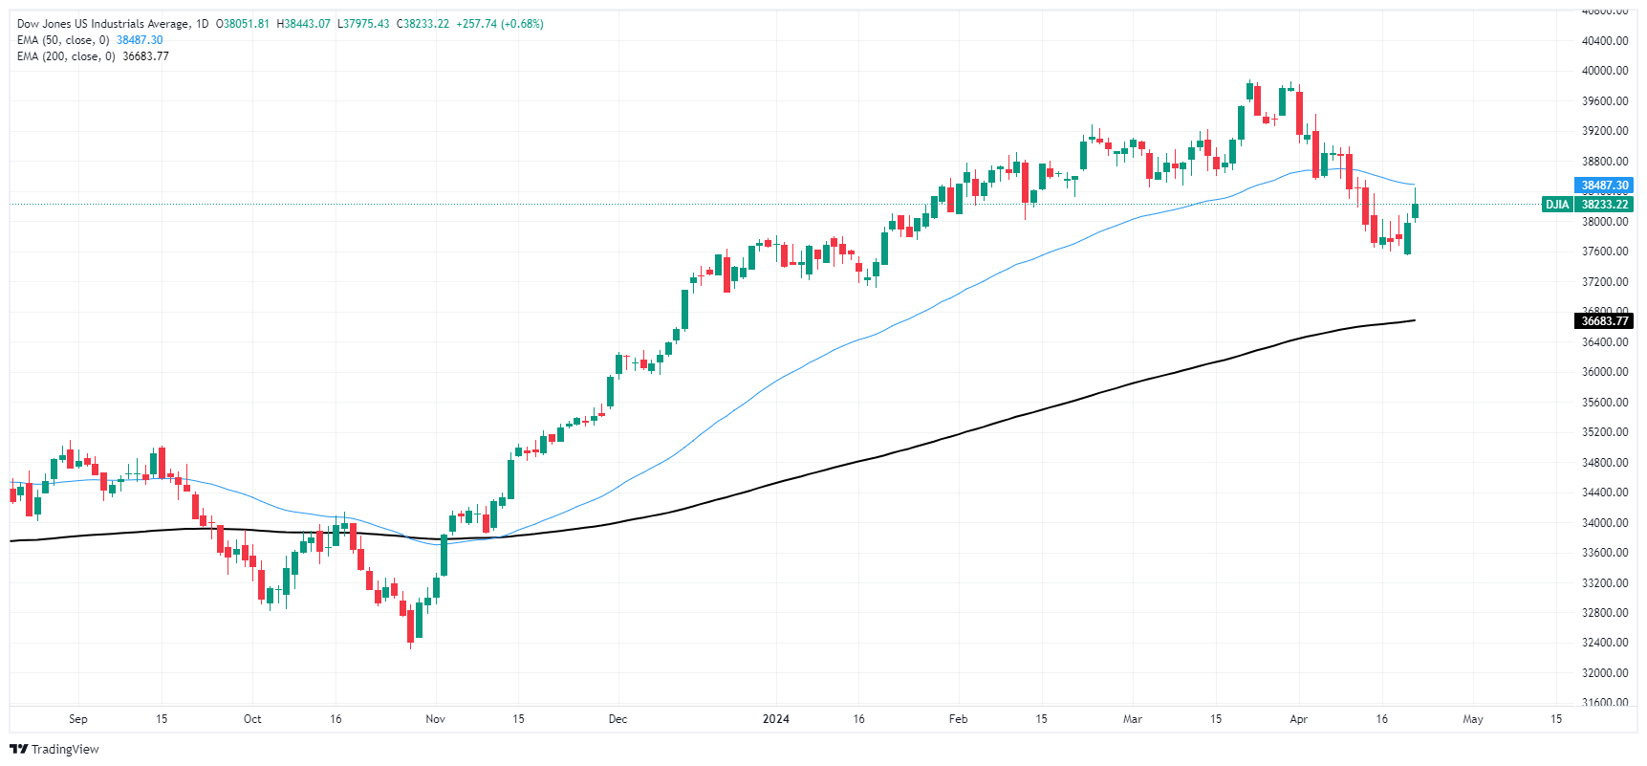Click the Oct label on time axis
Viewport: 1647px width, 766px height.
[x=252, y=719]
